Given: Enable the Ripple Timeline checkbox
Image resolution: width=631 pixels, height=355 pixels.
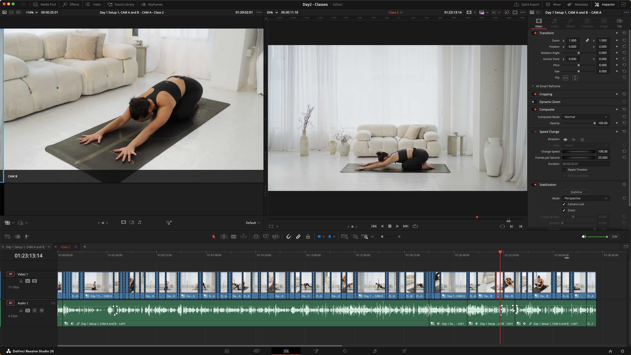Looking at the screenshot, I should tap(564, 170).
